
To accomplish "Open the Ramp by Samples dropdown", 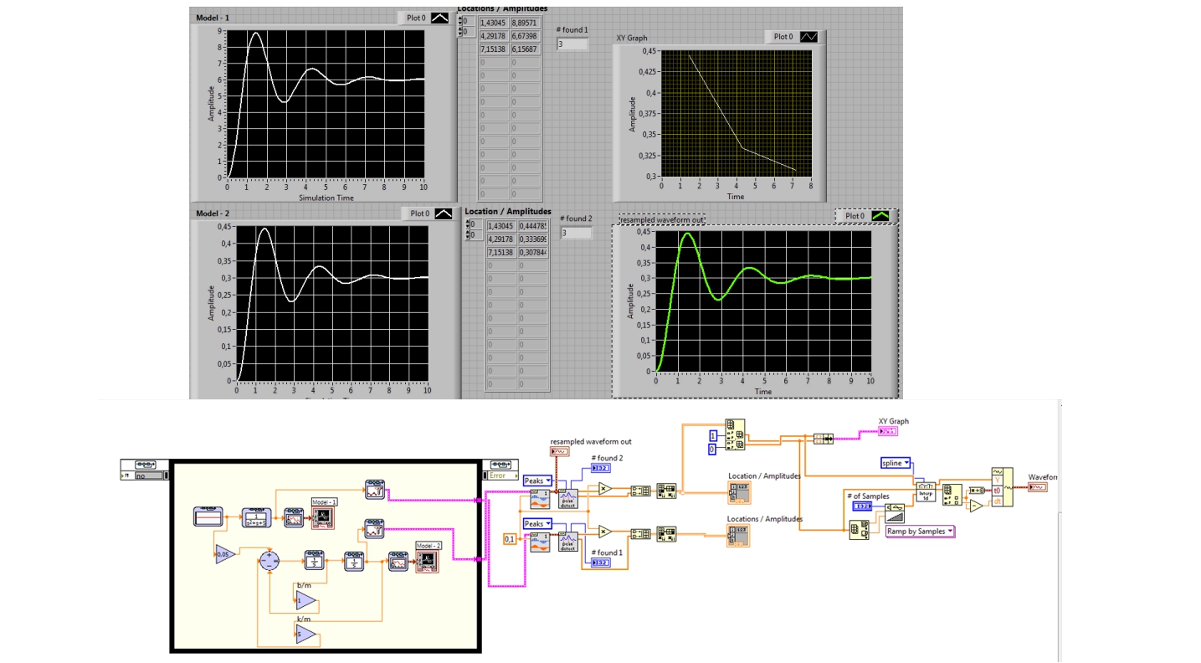I will click(921, 531).
